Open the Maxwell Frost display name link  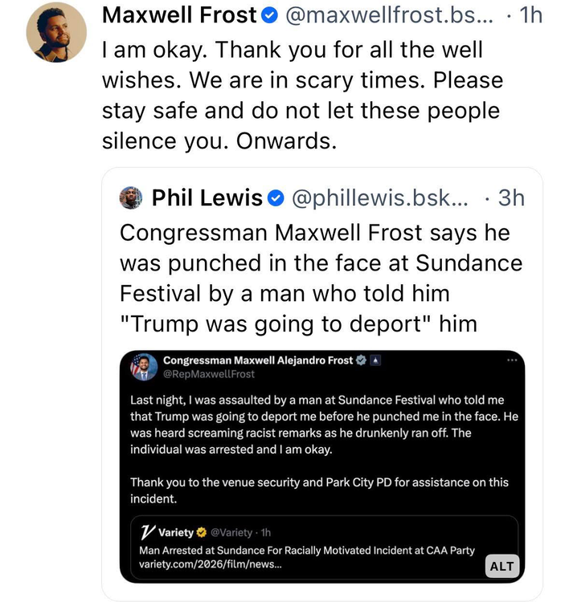pyautogui.click(x=179, y=15)
